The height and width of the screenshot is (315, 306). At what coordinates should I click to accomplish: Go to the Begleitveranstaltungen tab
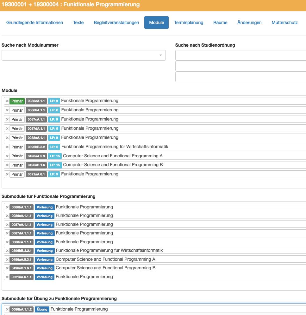pyautogui.click(x=116, y=23)
